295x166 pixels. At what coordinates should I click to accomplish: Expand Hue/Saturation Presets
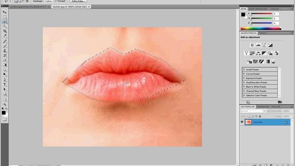tap(244, 83)
